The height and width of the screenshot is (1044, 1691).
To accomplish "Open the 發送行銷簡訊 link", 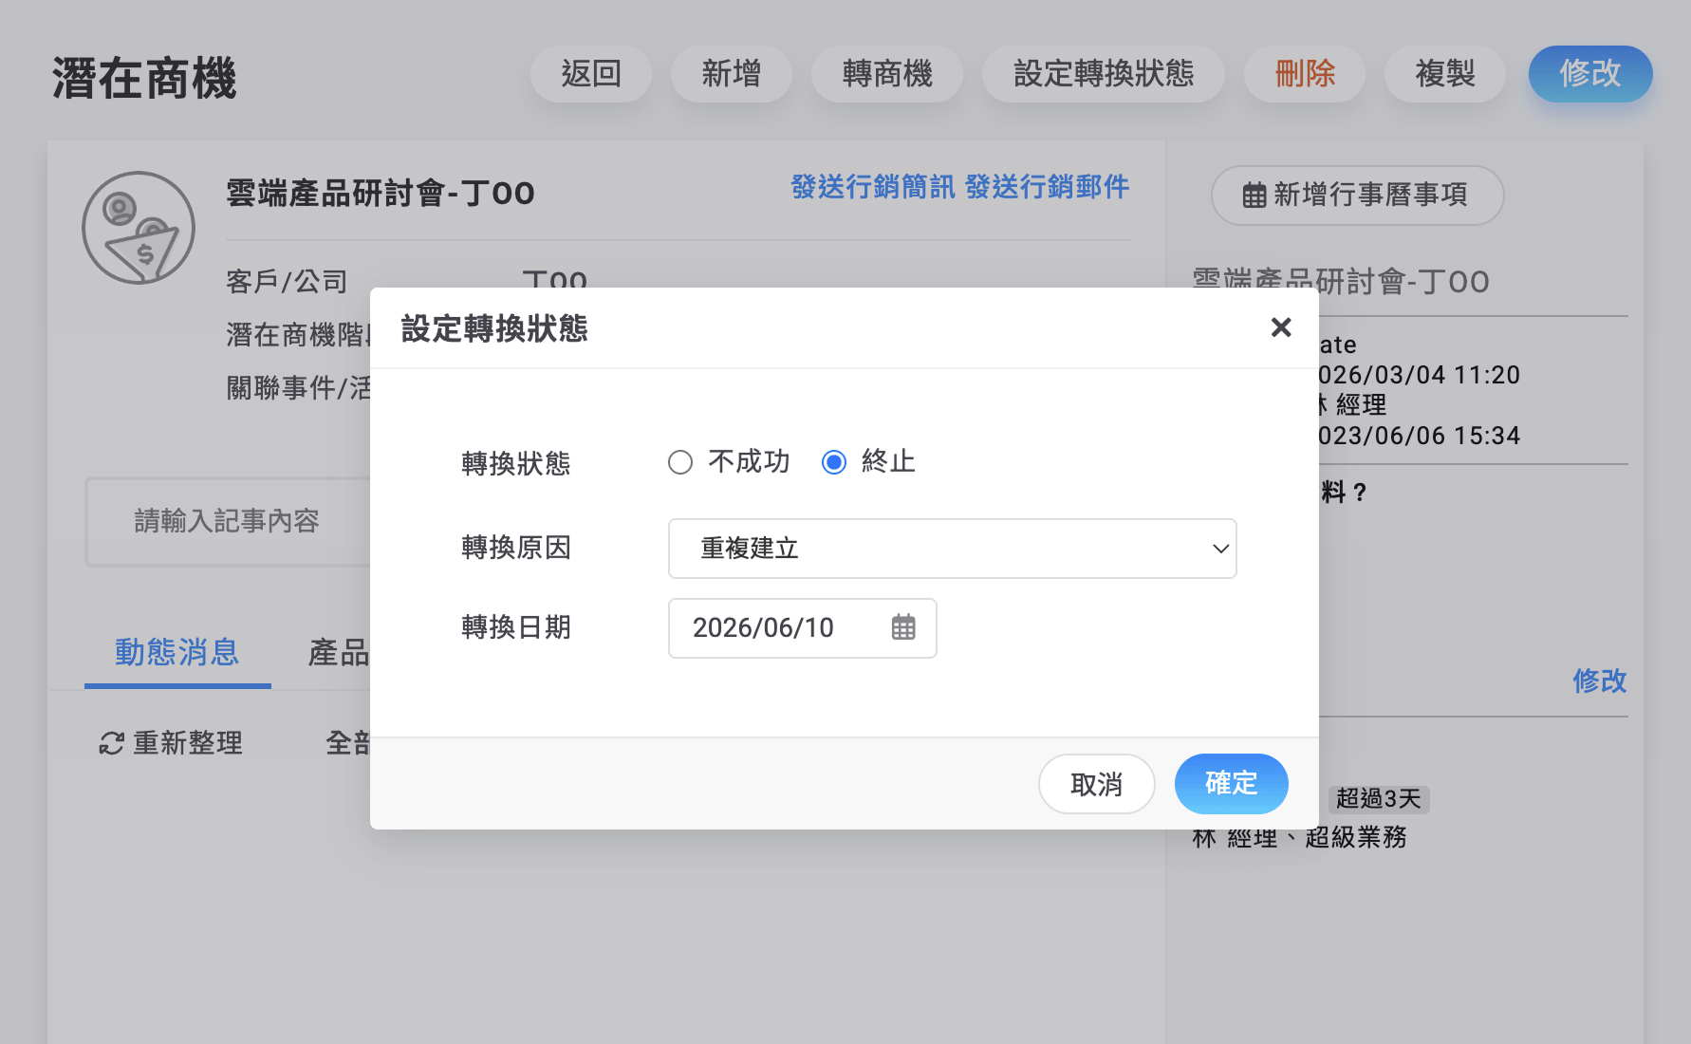I will pos(873,187).
